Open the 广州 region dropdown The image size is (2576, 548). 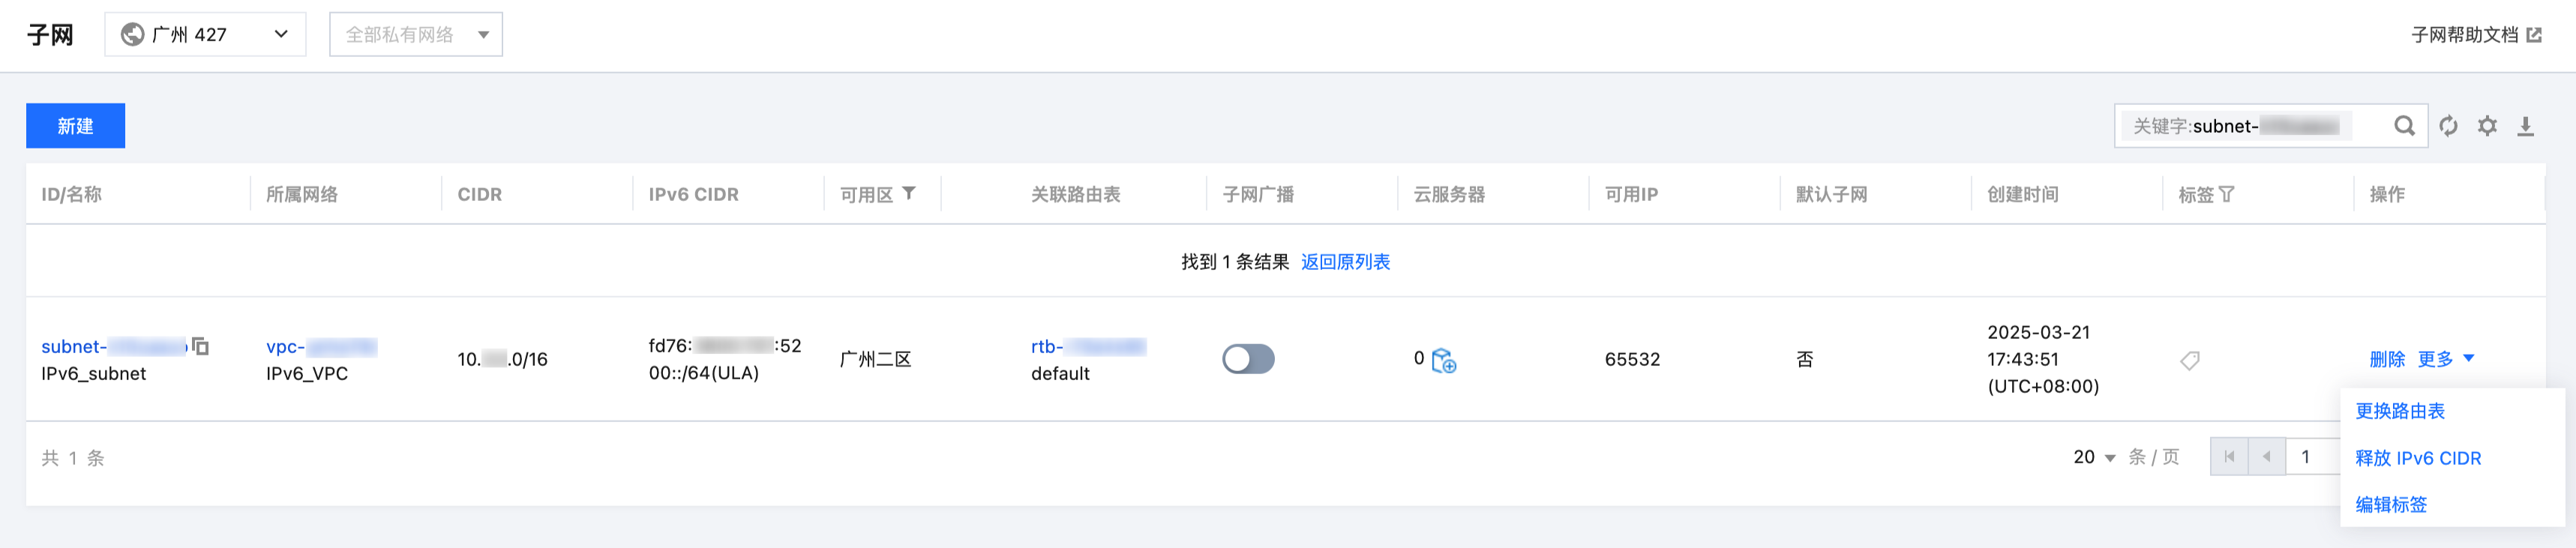point(205,35)
